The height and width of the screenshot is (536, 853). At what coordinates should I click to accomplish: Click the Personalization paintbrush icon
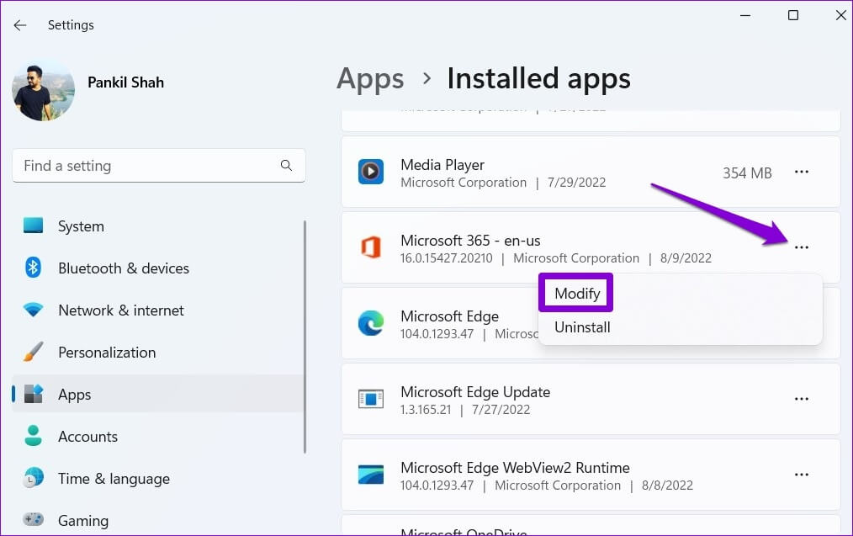pos(33,352)
